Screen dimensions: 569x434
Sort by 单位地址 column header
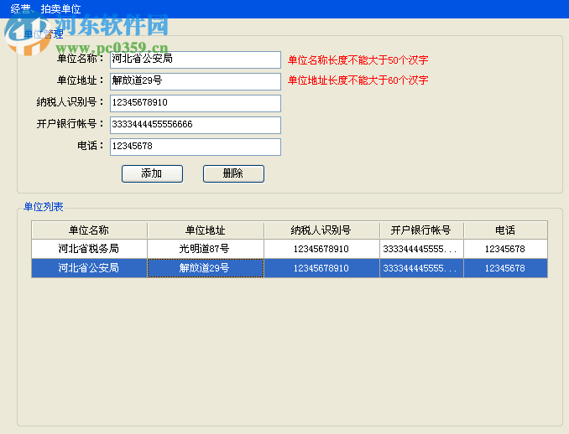coord(206,230)
